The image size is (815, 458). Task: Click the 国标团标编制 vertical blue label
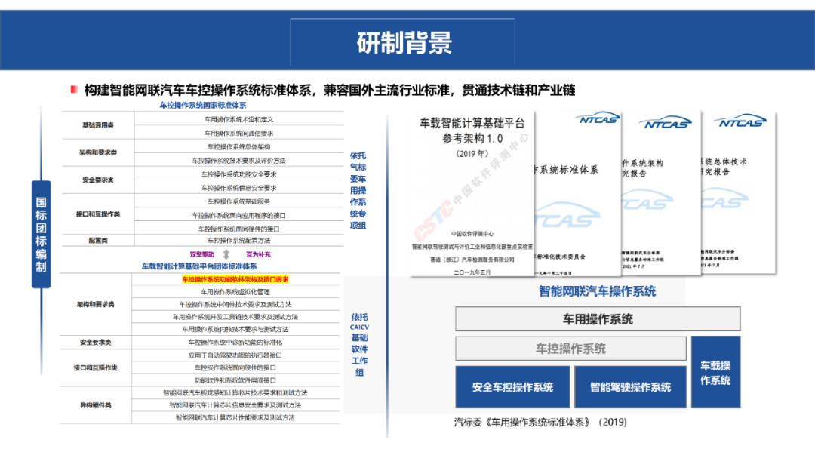pyautogui.click(x=41, y=235)
